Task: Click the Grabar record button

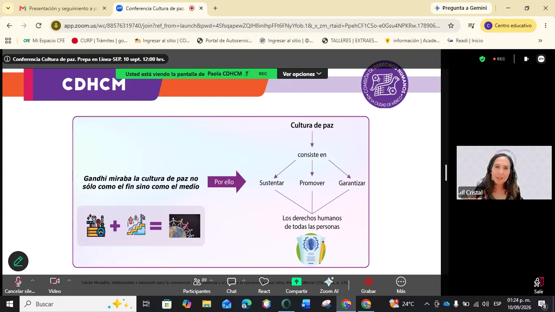Action: [369, 285]
